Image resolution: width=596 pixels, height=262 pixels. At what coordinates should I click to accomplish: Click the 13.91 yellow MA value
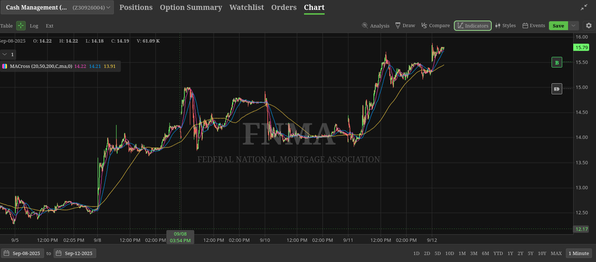109,66
